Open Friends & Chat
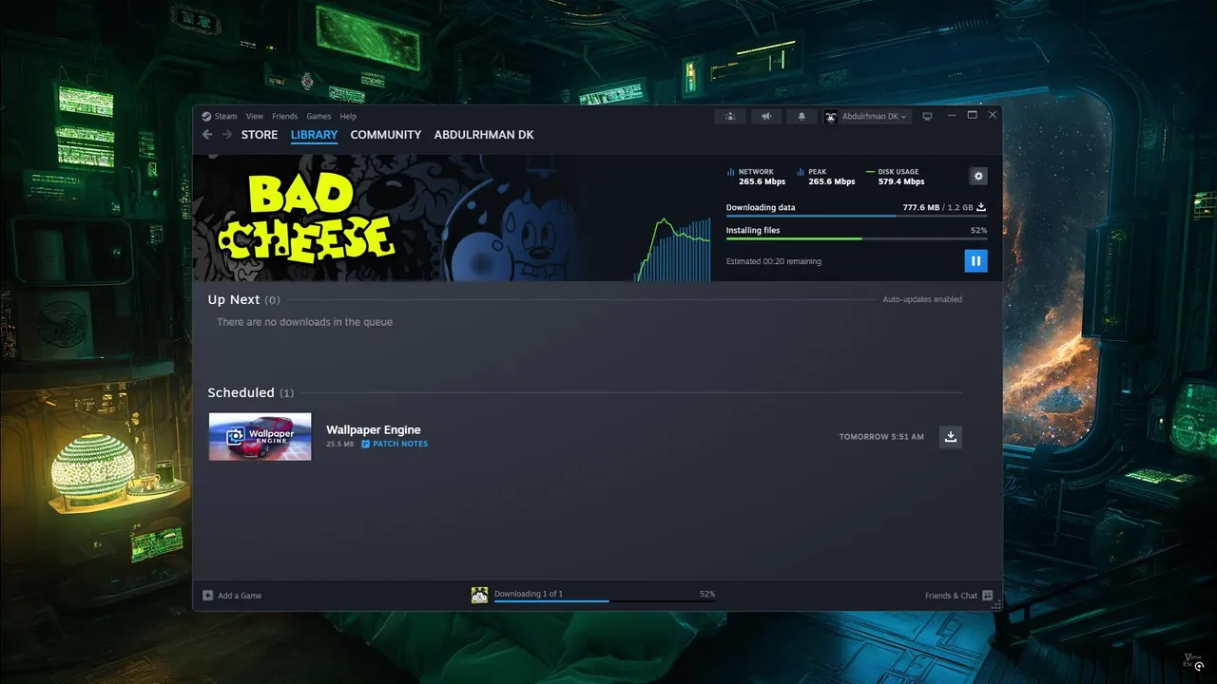 [x=951, y=596]
